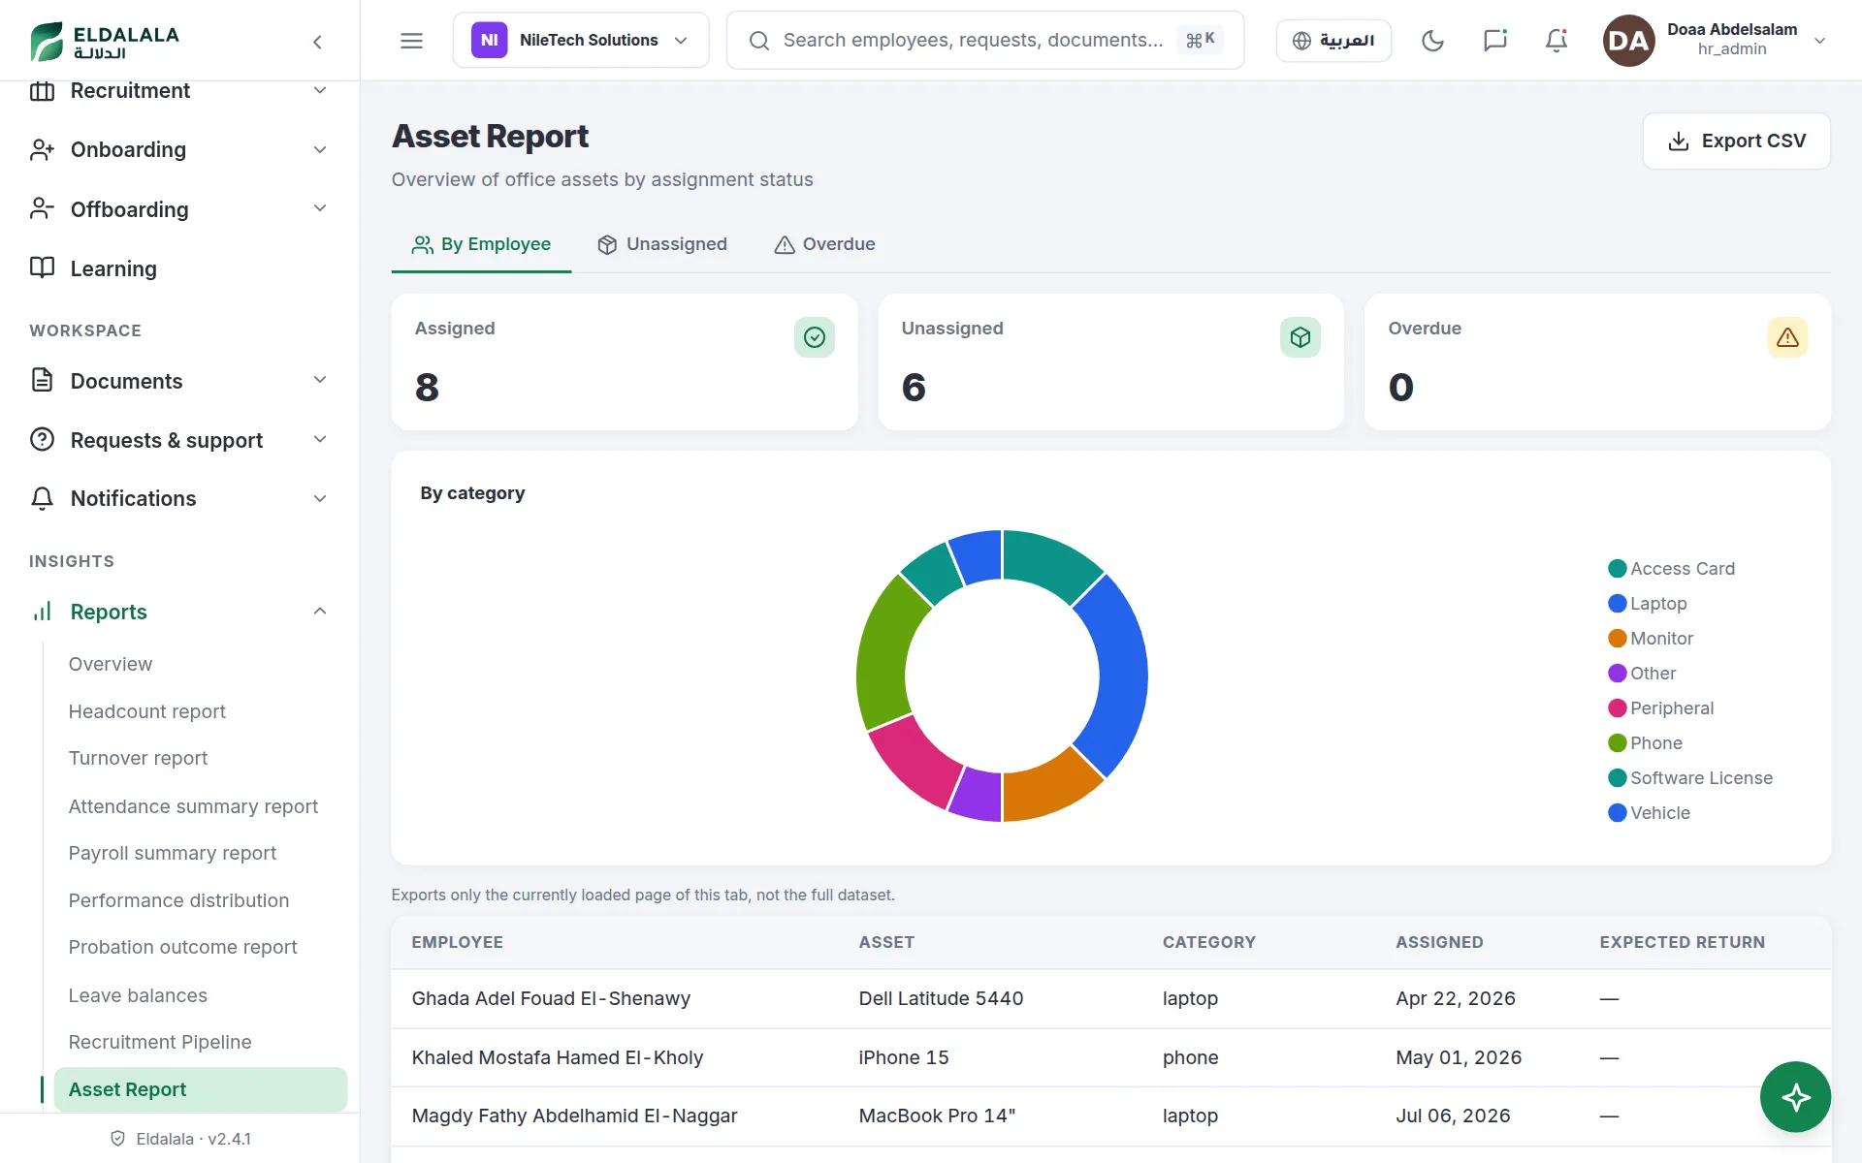Expand the Onboarding section chevron

pyautogui.click(x=320, y=149)
